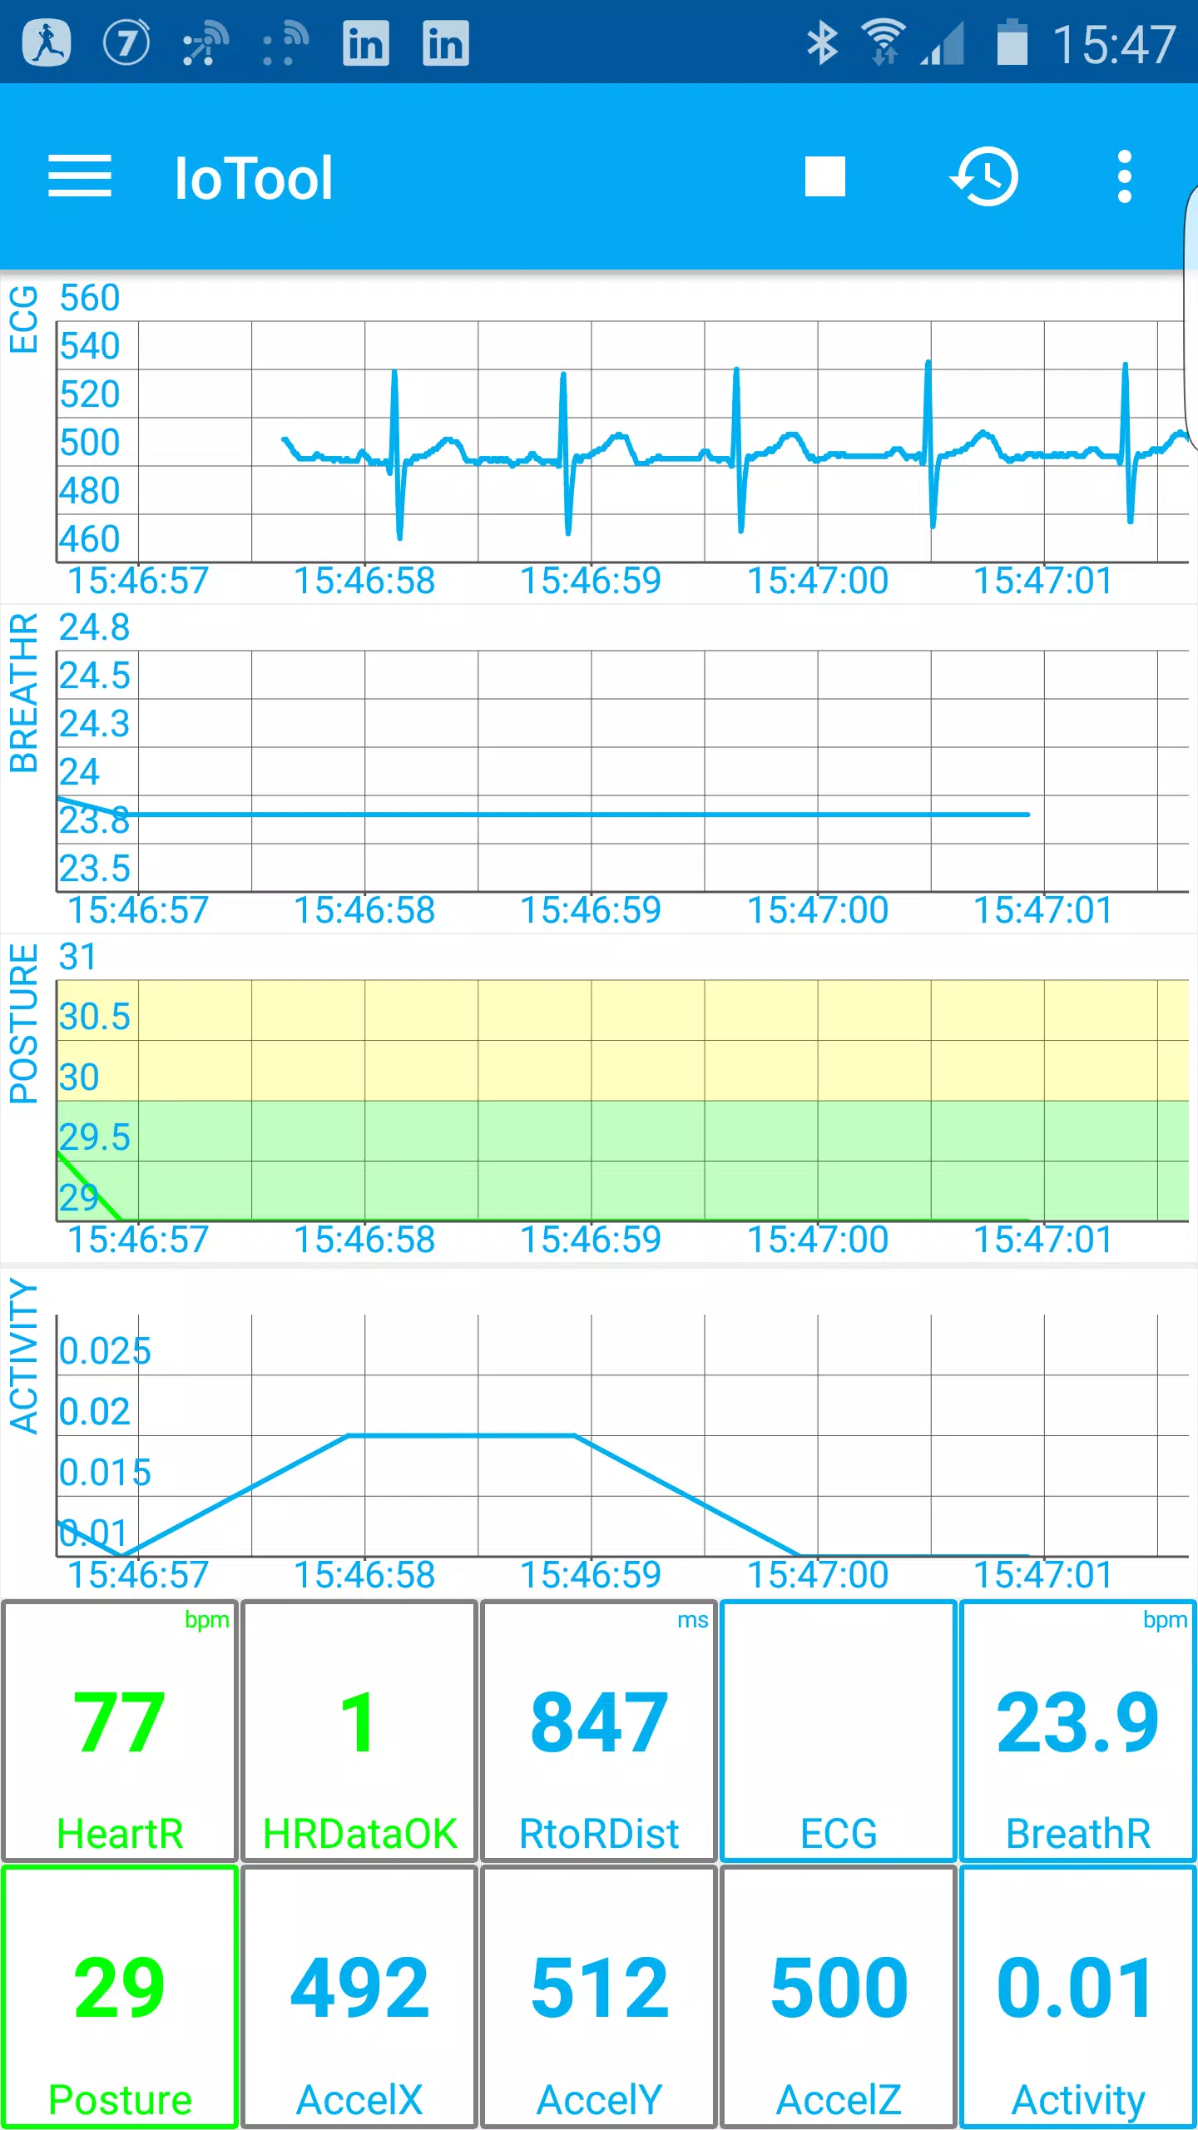Tap the running-man notification icon
Image resolution: width=1198 pixels, height=2130 pixels.
point(47,42)
